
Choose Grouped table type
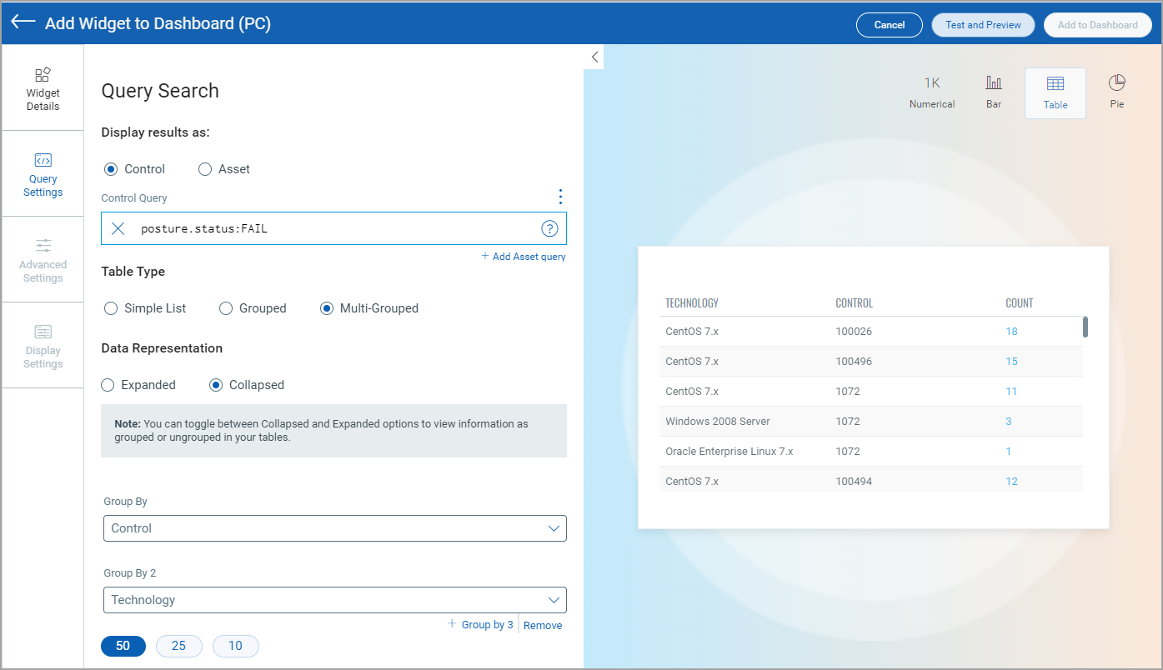click(x=225, y=308)
